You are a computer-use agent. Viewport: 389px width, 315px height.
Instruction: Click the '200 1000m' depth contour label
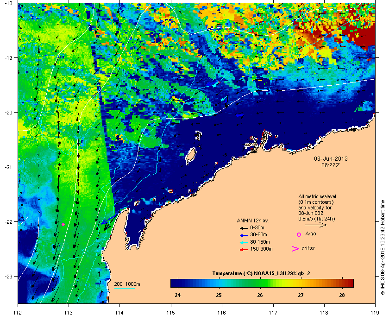pos(127,284)
